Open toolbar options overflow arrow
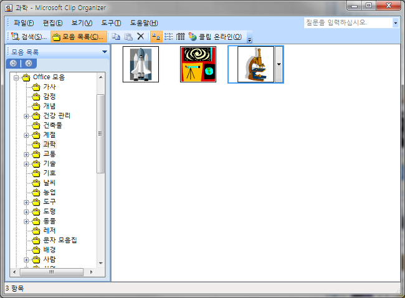This screenshot has width=405, height=298. (x=249, y=39)
